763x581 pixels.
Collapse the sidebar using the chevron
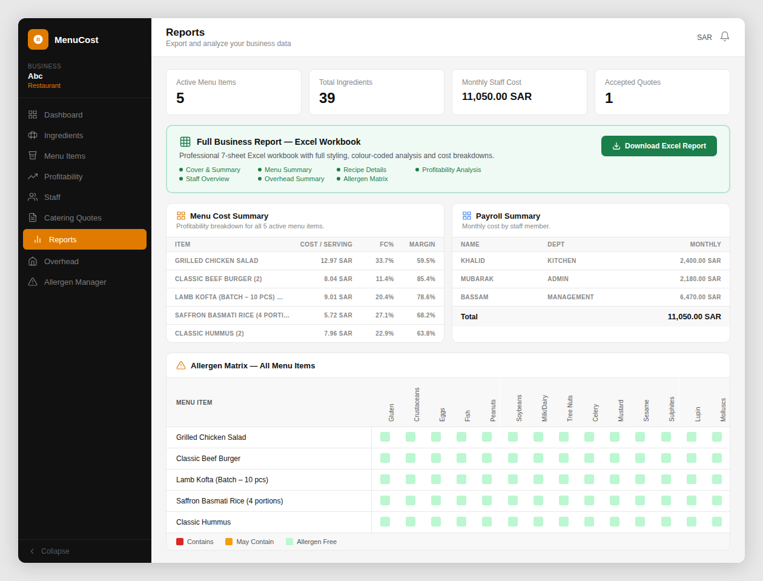click(x=33, y=551)
